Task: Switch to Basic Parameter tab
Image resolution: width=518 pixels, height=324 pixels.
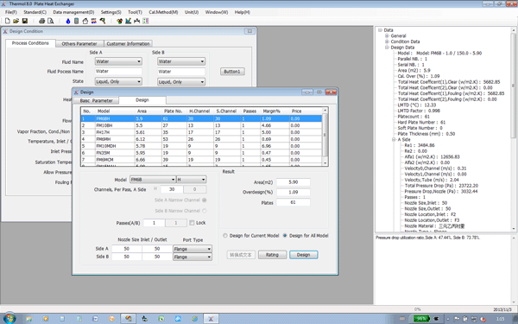Action: coord(96,100)
